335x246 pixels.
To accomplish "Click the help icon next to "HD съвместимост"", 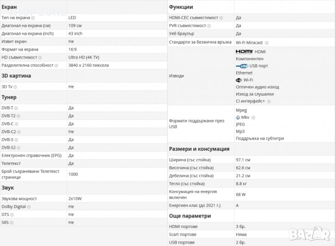I will [x=40, y=57].
